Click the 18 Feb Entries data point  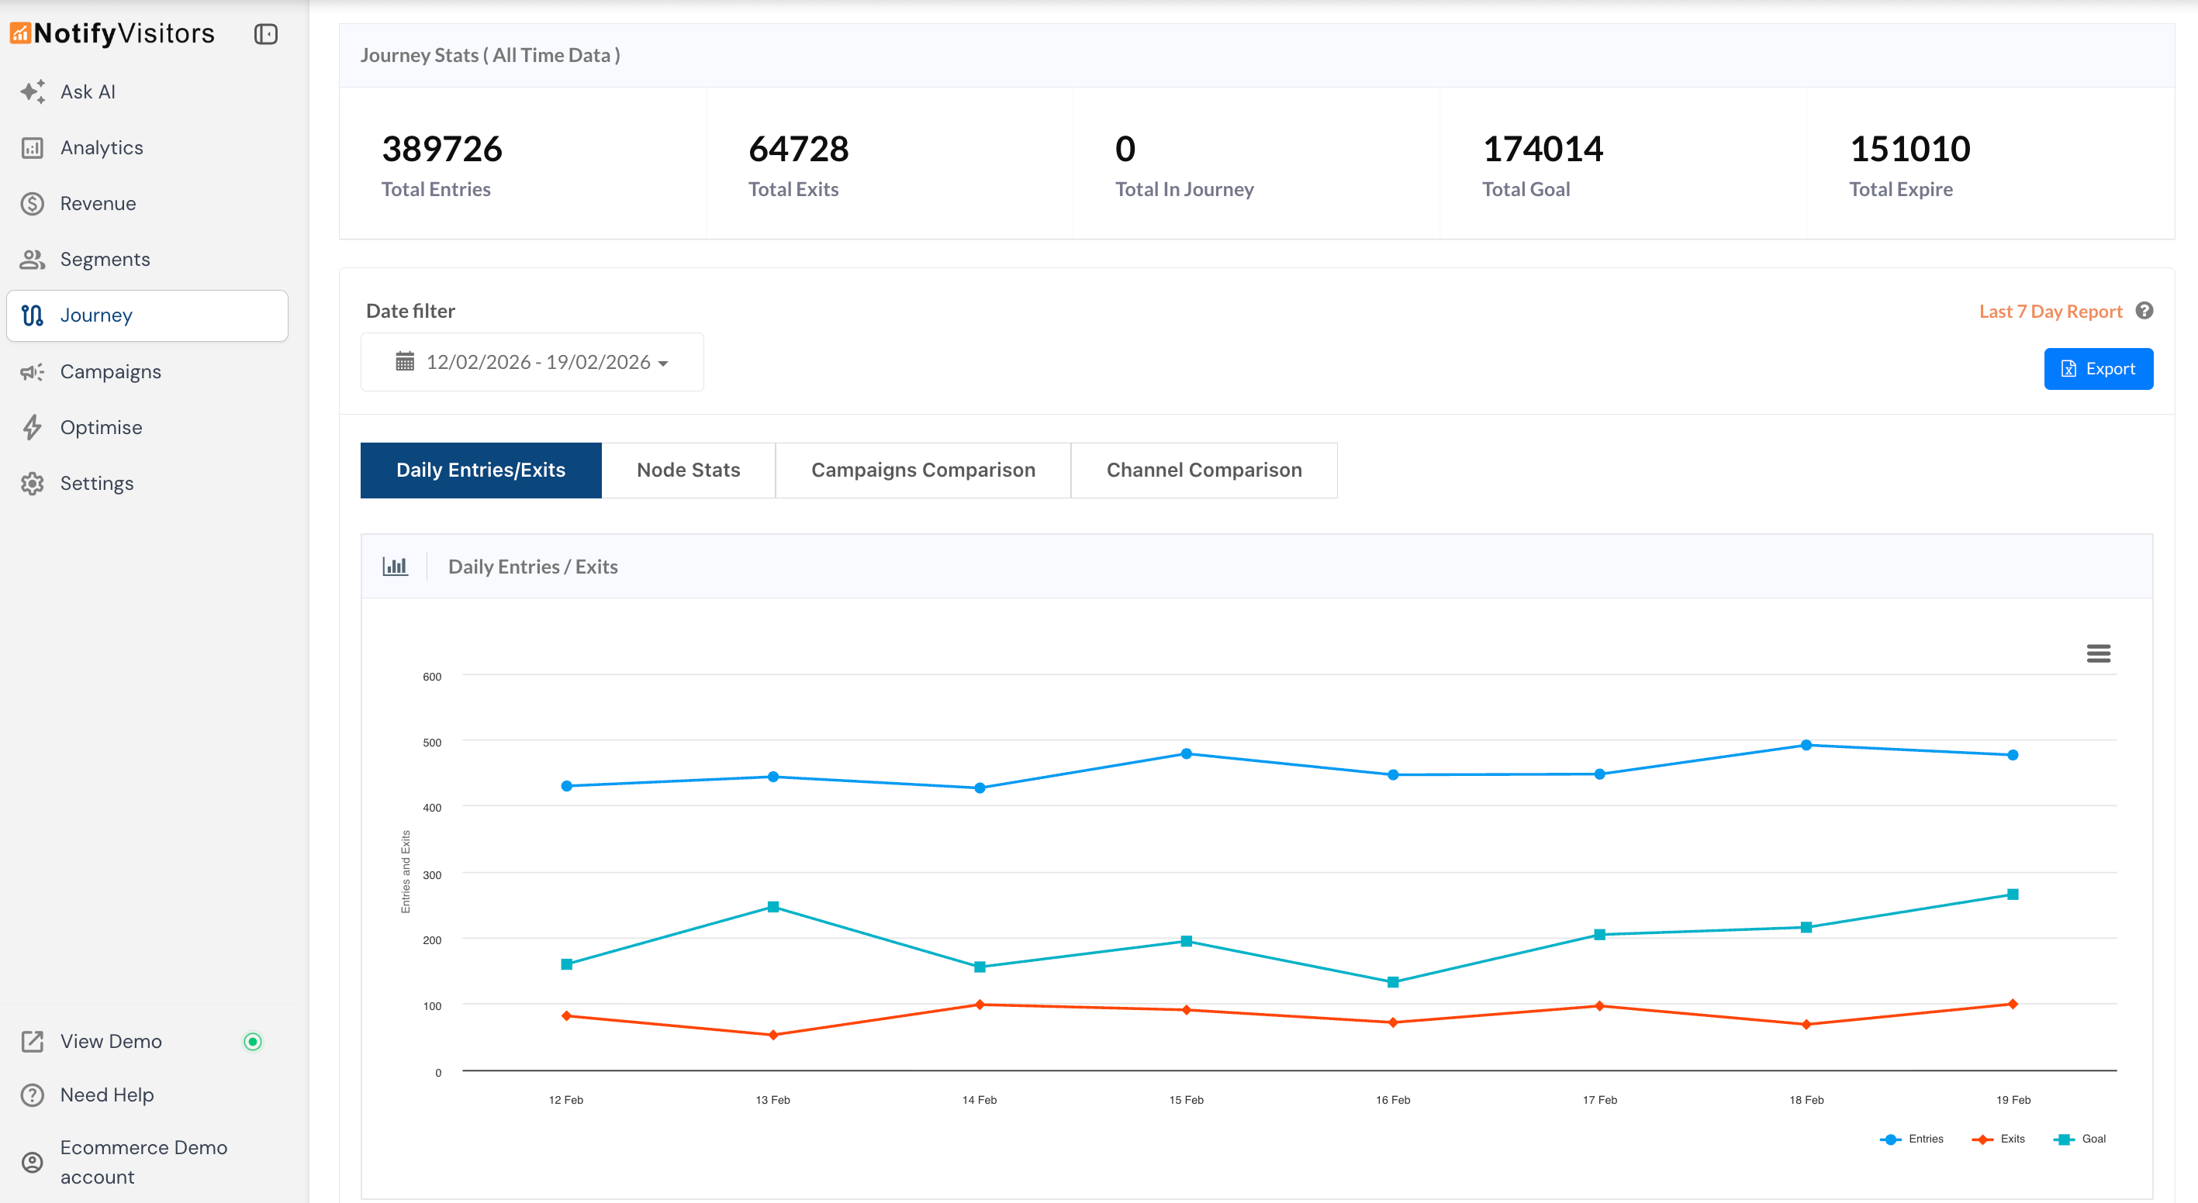tap(1806, 745)
